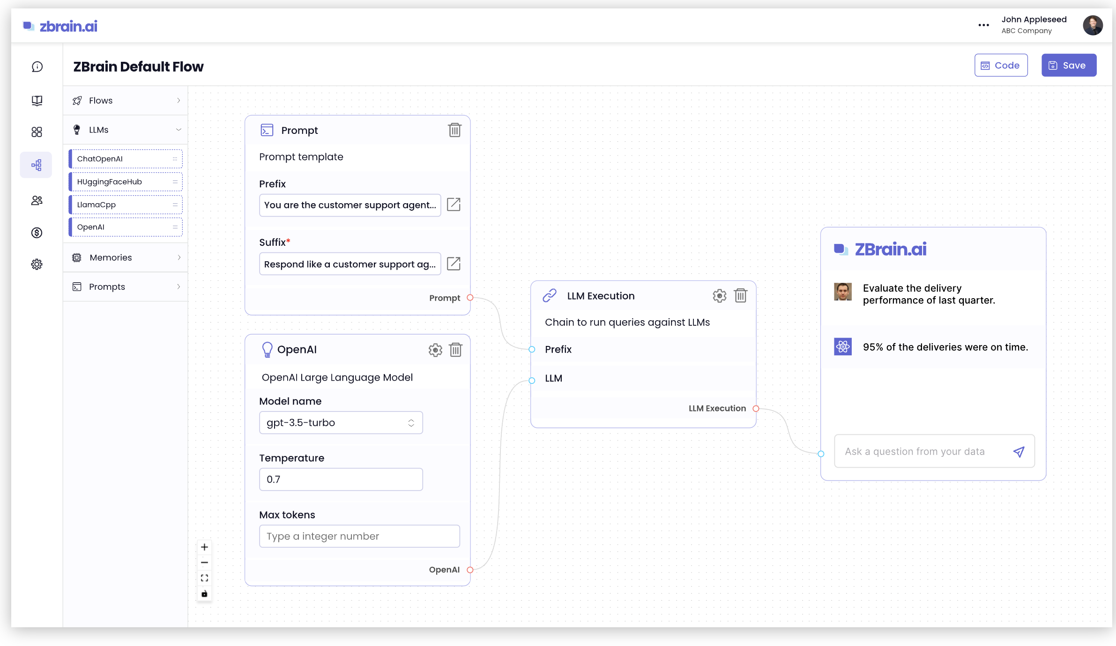This screenshot has height=646, width=1116.
Task: Open the Code view
Action: tap(1001, 65)
